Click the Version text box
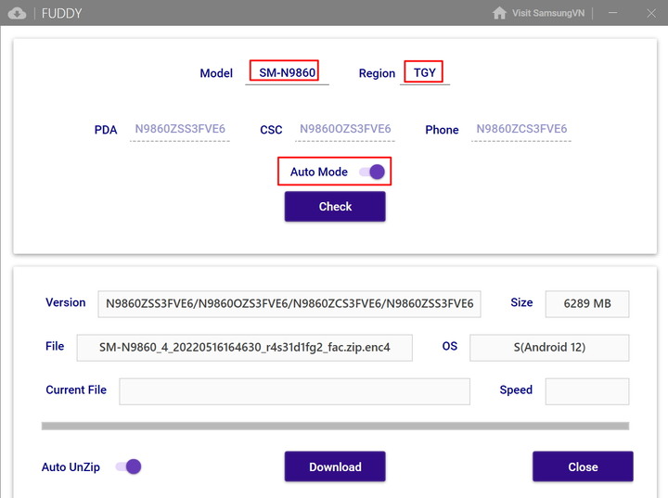The image size is (668, 498). point(289,304)
